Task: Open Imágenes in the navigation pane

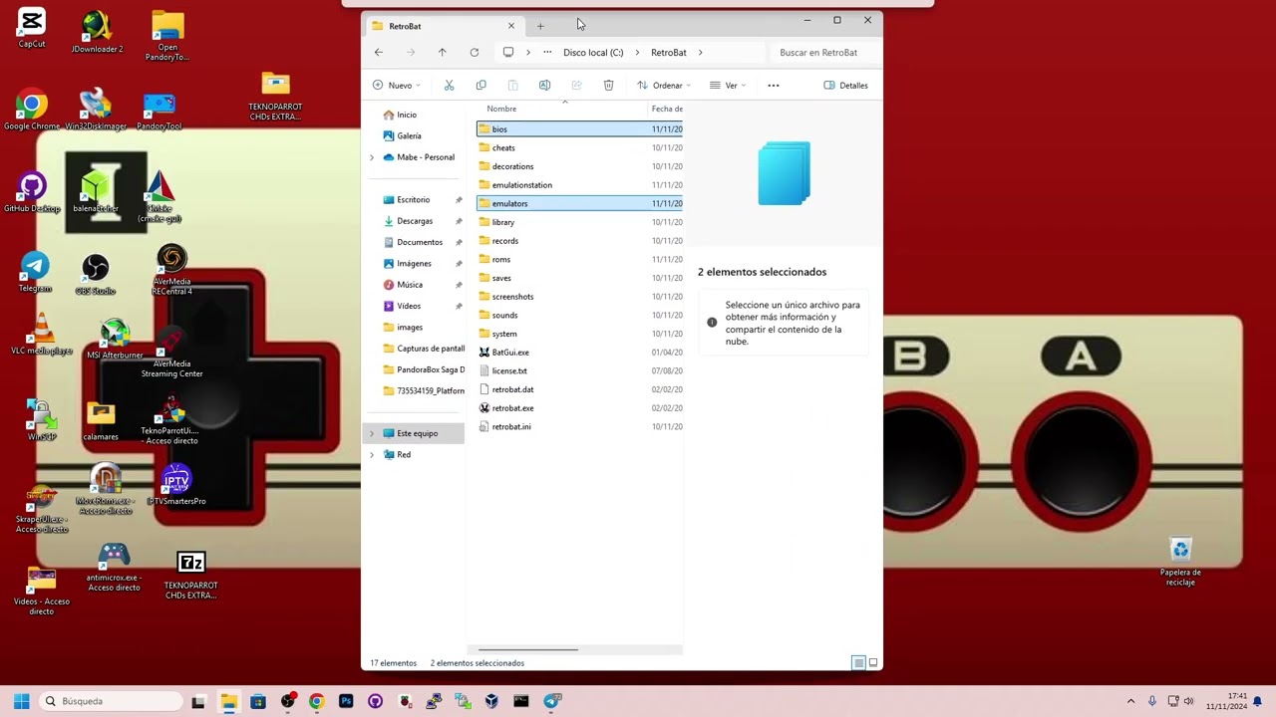Action: pyautogui.click(x=414, y=264)
